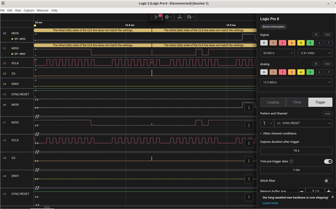
Task: Click analog A0 MOSI vertical scale icon
Action: pyautogui.click(x=249, y=108)
